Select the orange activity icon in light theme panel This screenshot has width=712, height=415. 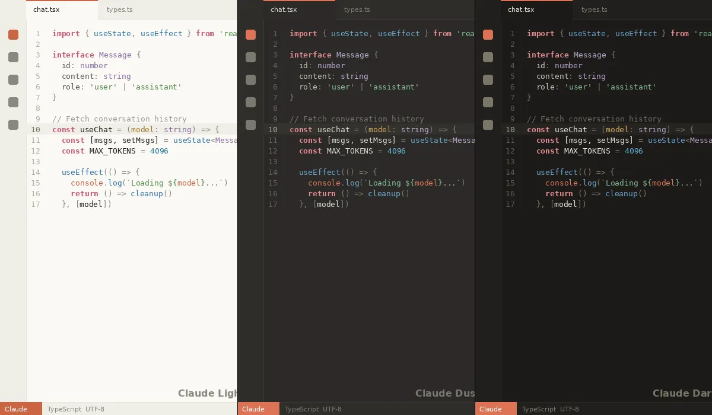coord(13,35)
